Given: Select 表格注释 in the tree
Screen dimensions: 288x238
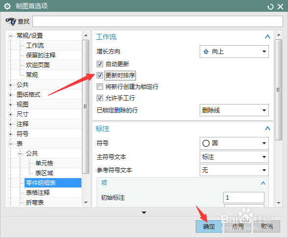Looking at the screenshot, I should coord(38,193).
